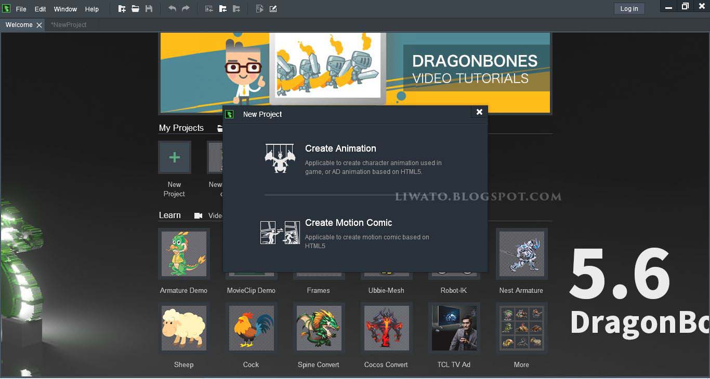Click the puppet dragon Create Animation icon
This screenshot has height=379, width=710.
(x=280, y=158)
